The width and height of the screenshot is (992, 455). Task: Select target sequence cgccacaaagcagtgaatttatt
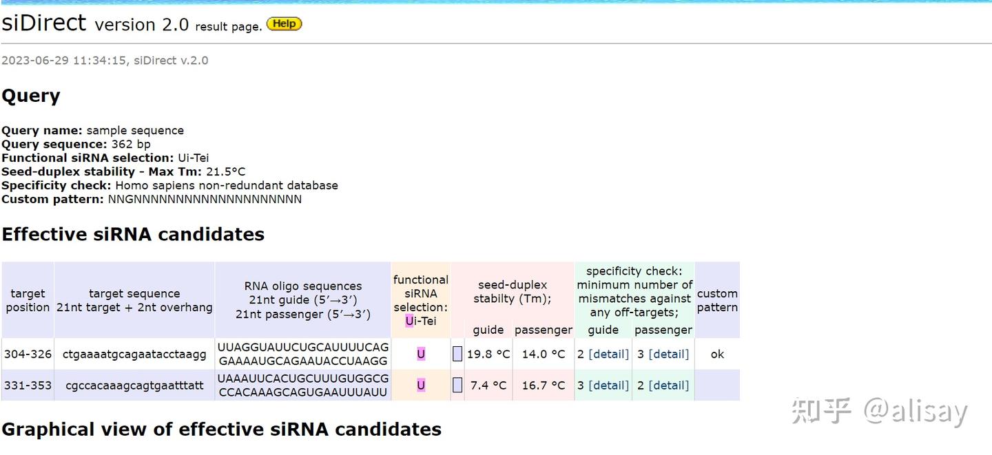tap(134, 385)
